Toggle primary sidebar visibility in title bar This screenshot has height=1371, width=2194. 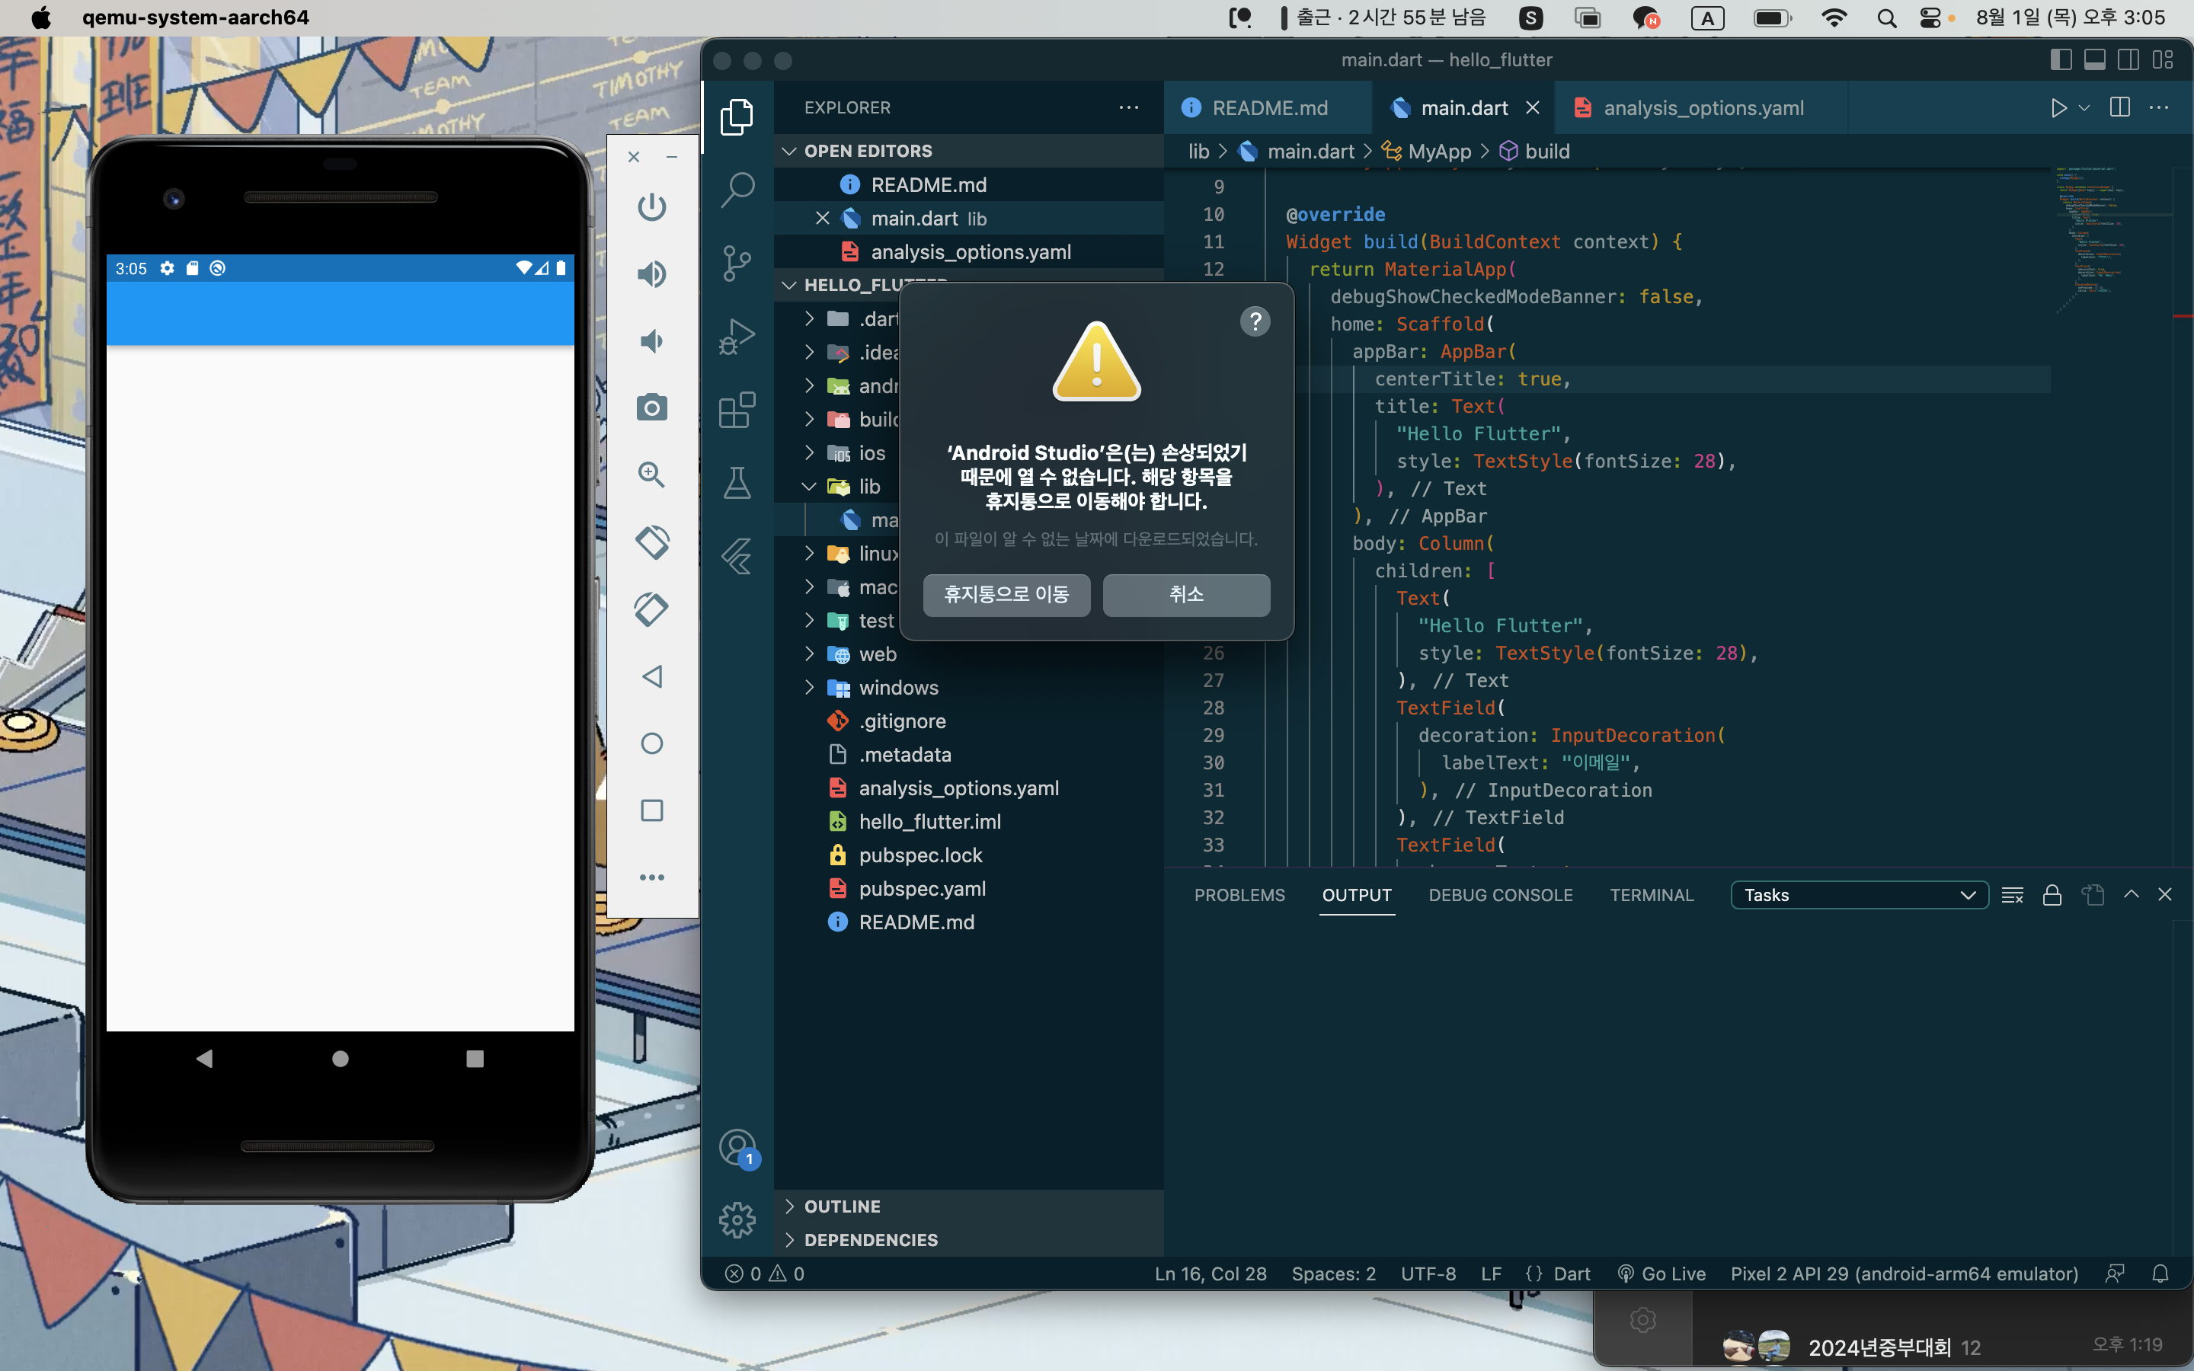pyautogui.click(x=2061, y=60)
